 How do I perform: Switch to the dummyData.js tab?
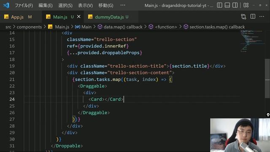111,17
